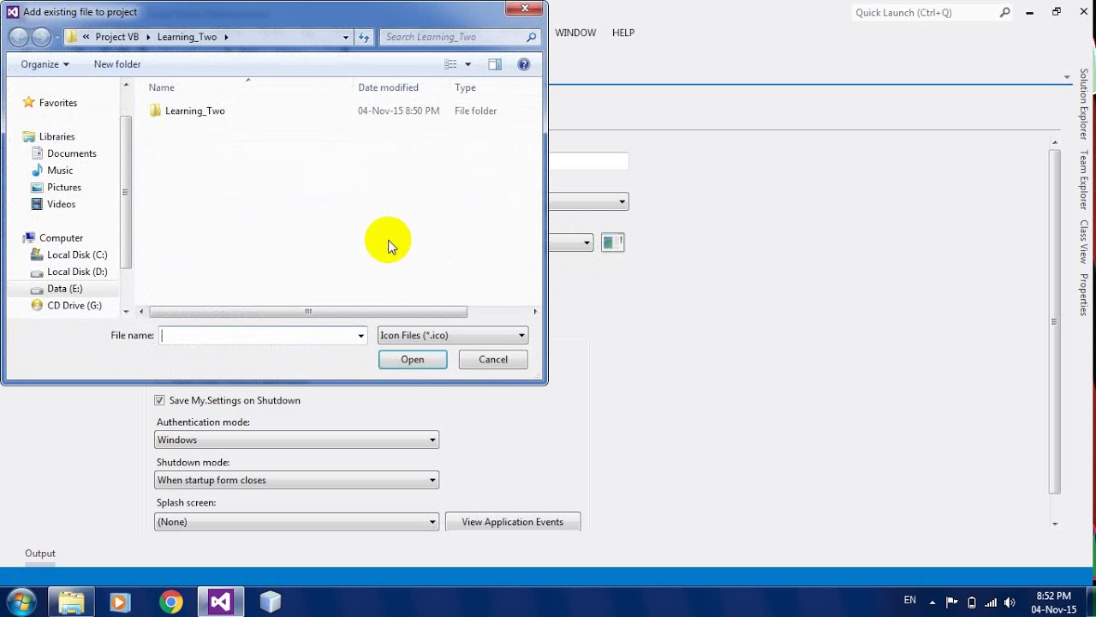Launch Visual Studio from the taskbar
Screen dimensions: 1096x617
tap(220, 601)
